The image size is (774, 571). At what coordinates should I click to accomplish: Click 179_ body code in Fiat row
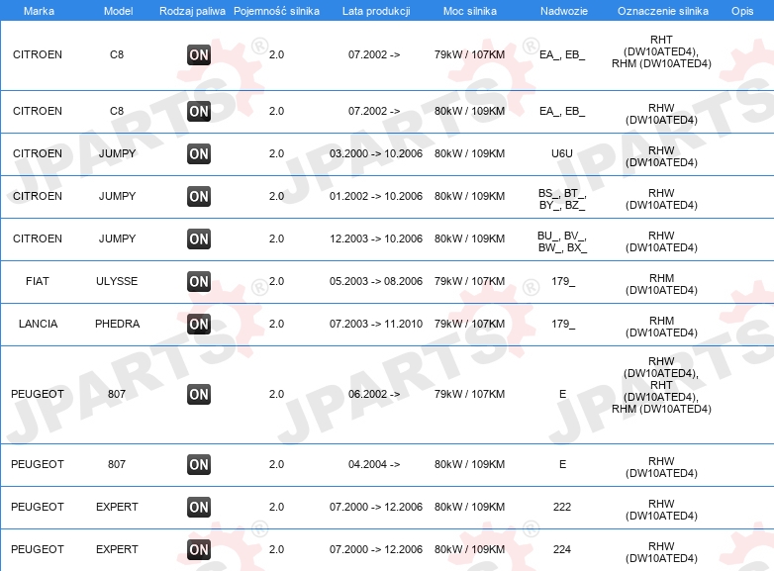(563, 281)
